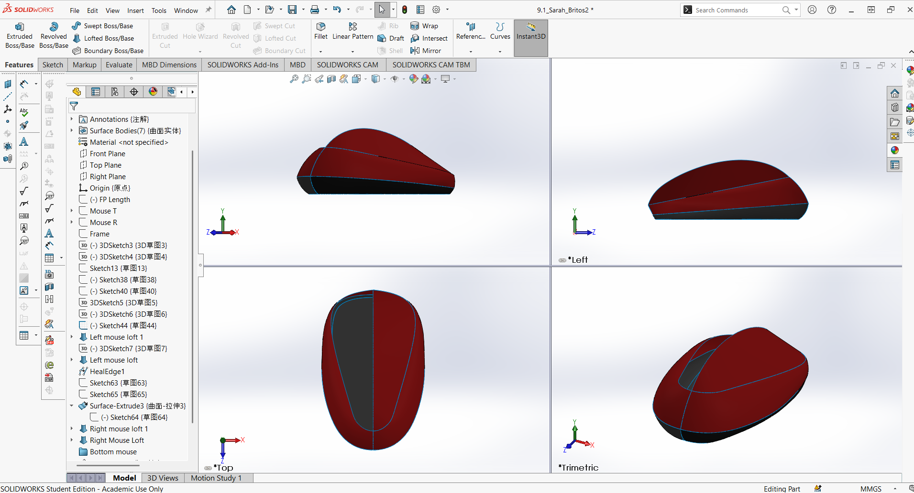Screen dimensions: 914x493
Task: Select the Left mouse loft 1 feature
Action: (116, 337)
